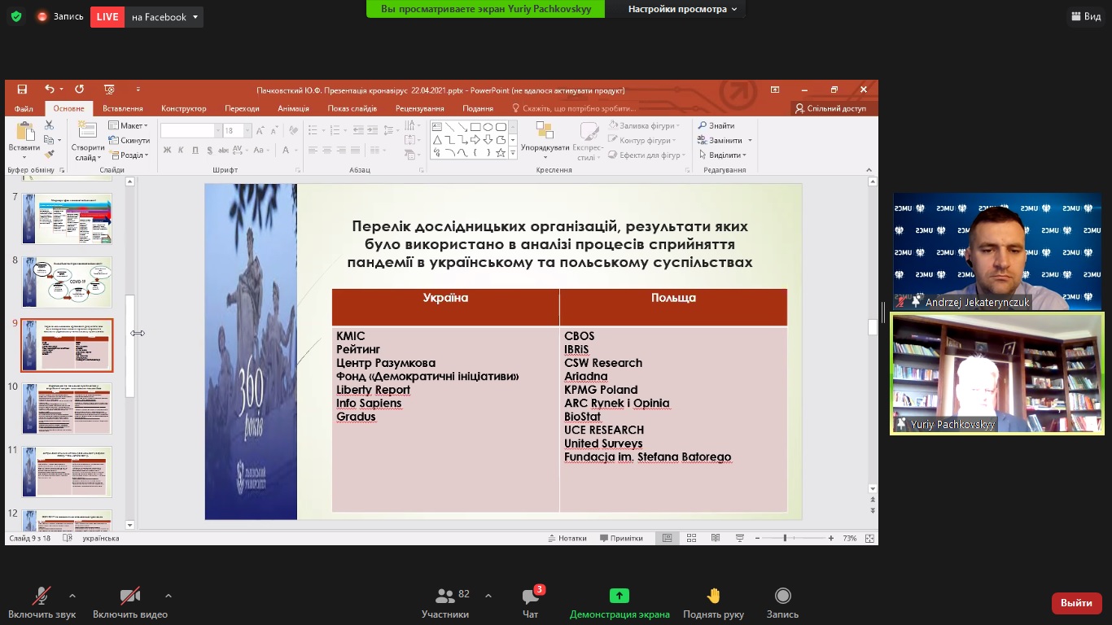Click Поднять руку raise hand button
This screenshot has height=625, width=1112.
tap(713, 604)
